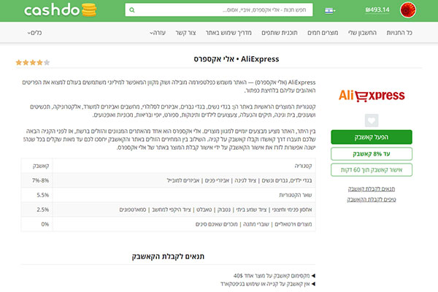Image resolution: width=438 pixels, height=292 pixels.
Task: Click the שאר הקטגוריות table row text
Action: point(296,195)
